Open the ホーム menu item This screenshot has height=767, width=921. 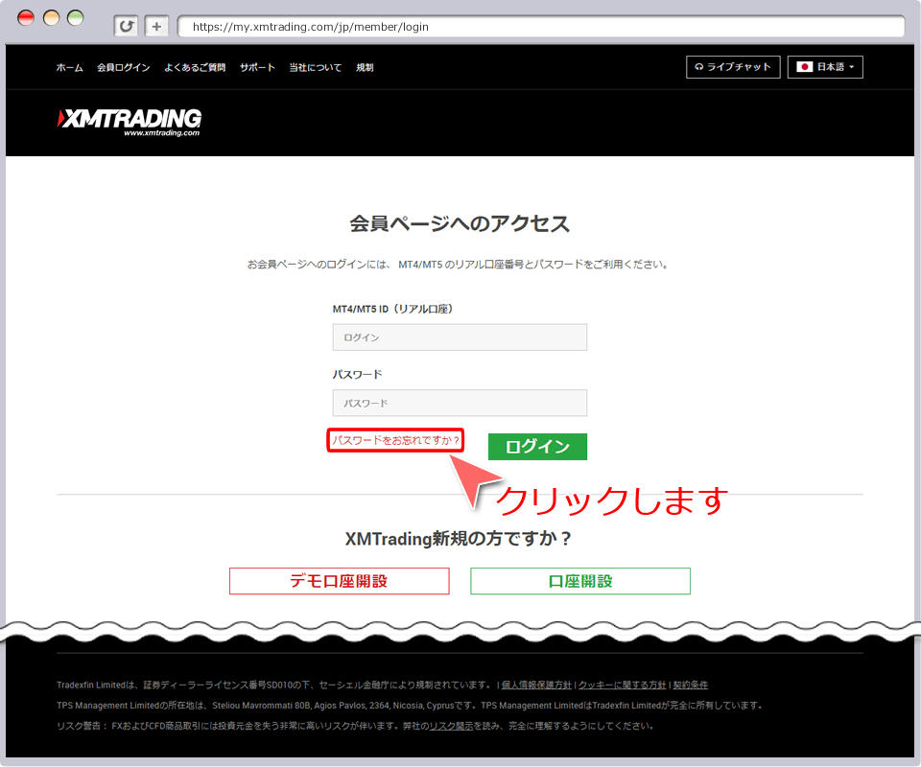(69, 68)
